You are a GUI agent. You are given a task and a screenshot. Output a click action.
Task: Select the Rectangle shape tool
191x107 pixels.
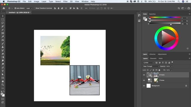pos(3,78)
